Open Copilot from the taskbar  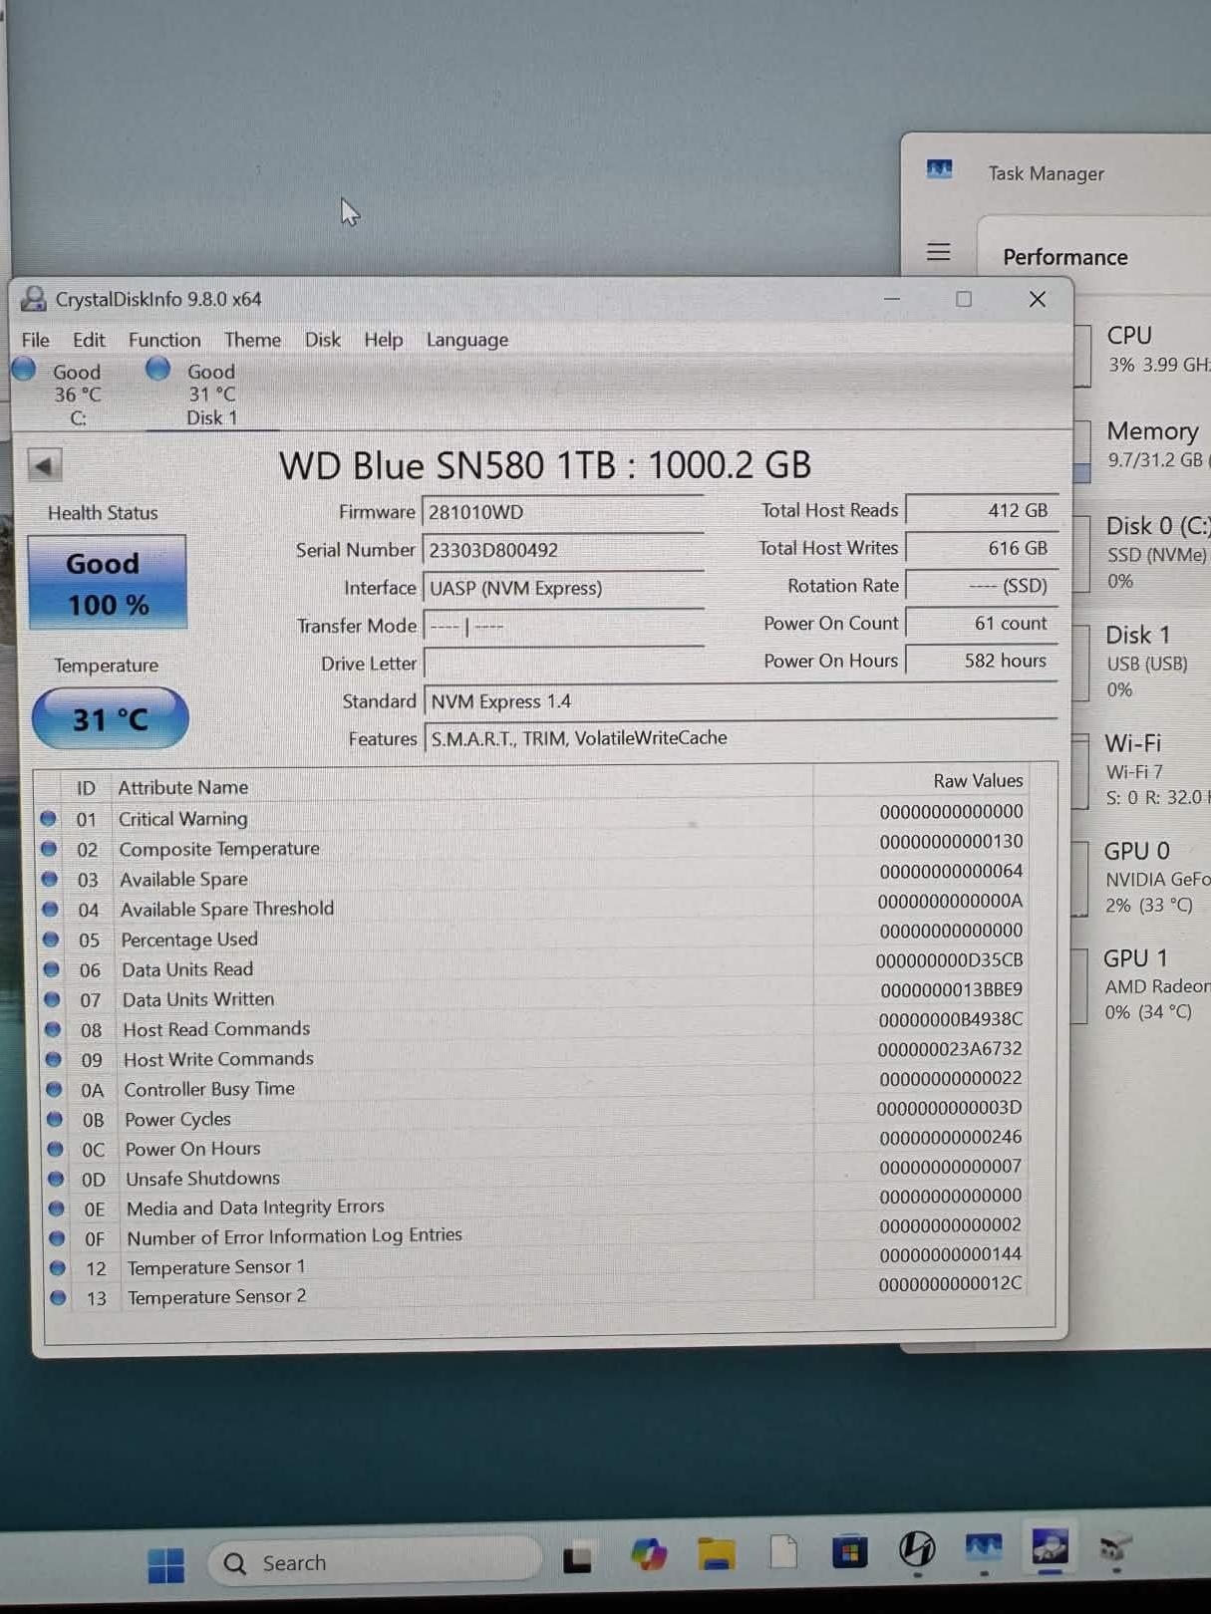pos(648,1554)
